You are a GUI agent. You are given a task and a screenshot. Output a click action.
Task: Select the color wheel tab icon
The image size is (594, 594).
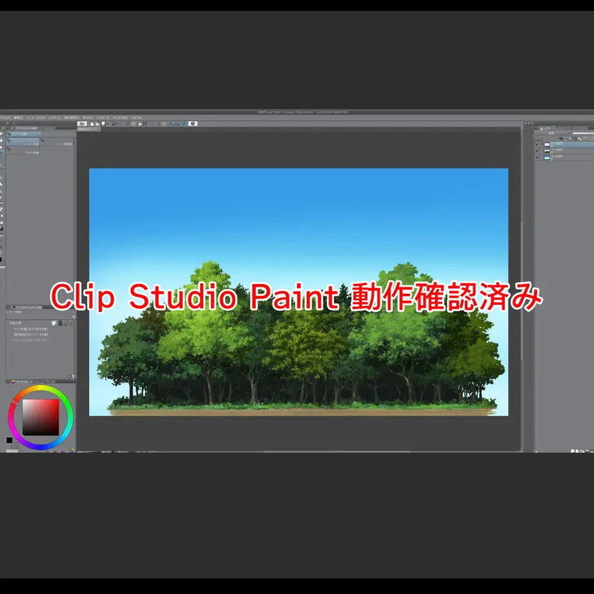point(14,382)
